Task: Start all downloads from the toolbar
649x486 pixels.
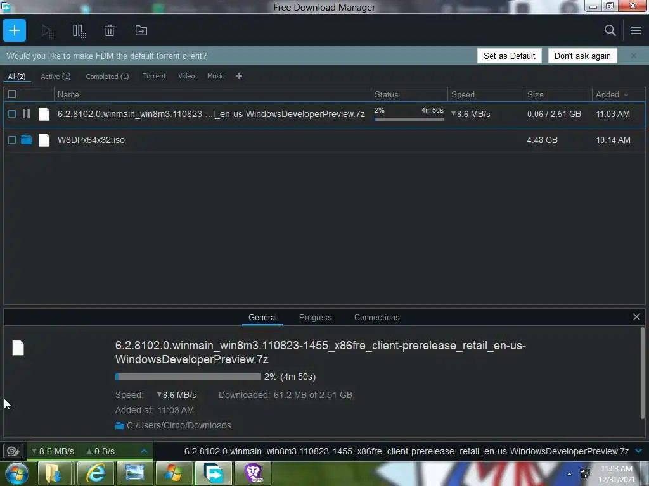Action: 47,31
